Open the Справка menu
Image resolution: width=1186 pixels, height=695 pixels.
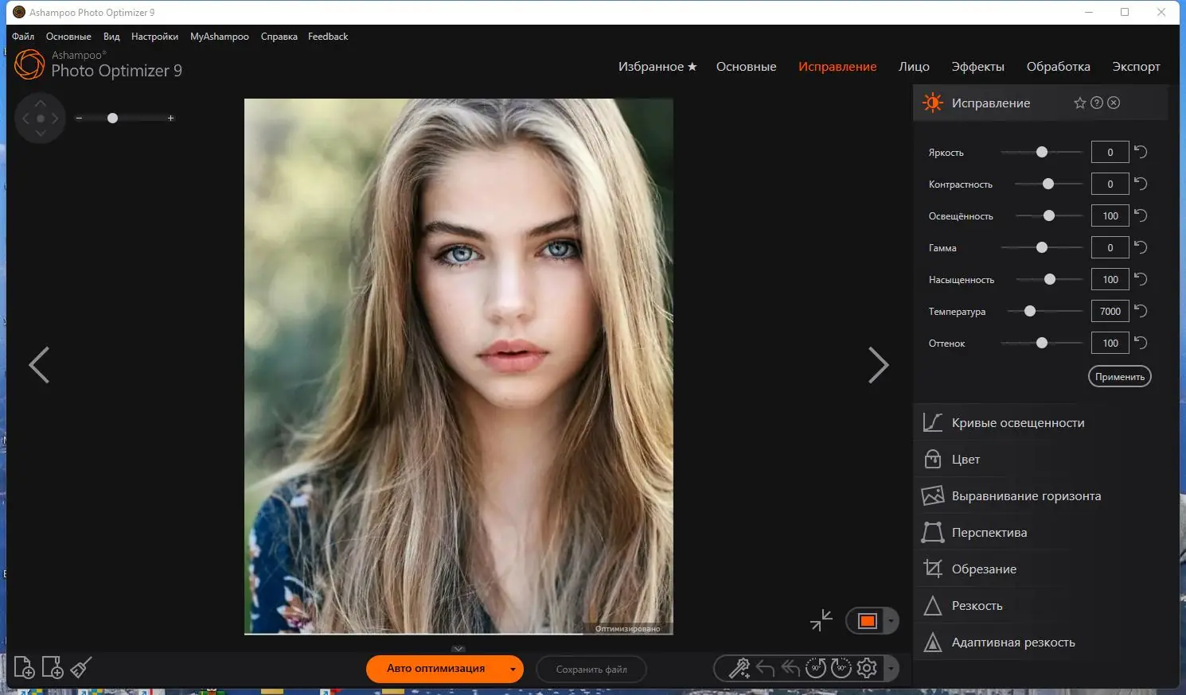tap(279, 37)
